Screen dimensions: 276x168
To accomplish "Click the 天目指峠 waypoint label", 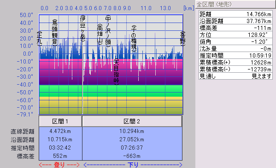I will click(116, 72).
